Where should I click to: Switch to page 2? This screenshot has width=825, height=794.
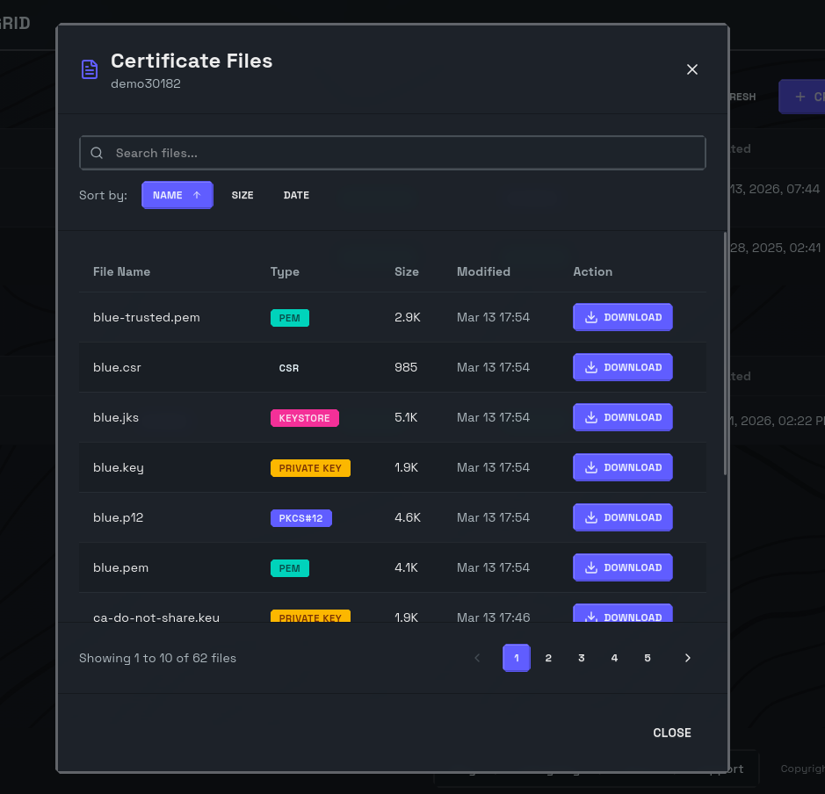pos(548,658)
